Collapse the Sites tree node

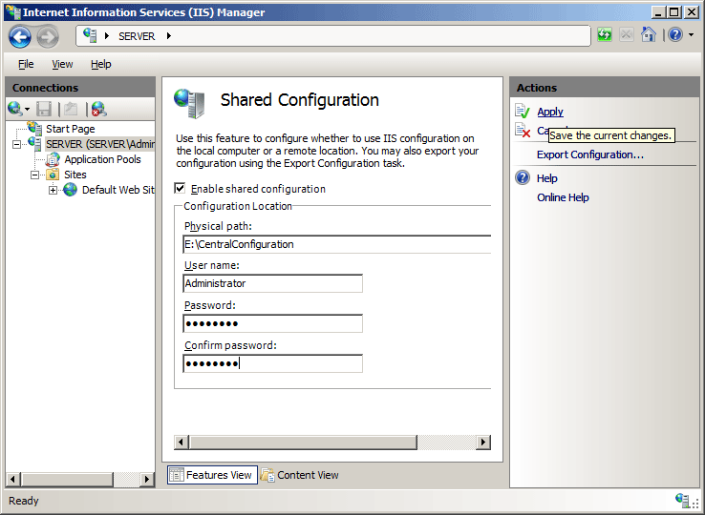tap(34, 175)
